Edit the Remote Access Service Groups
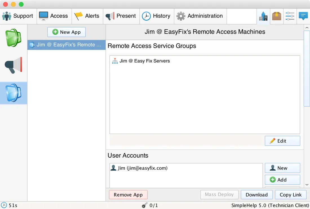The height and width of the screenshot is (209, 310). click(282, 141)
